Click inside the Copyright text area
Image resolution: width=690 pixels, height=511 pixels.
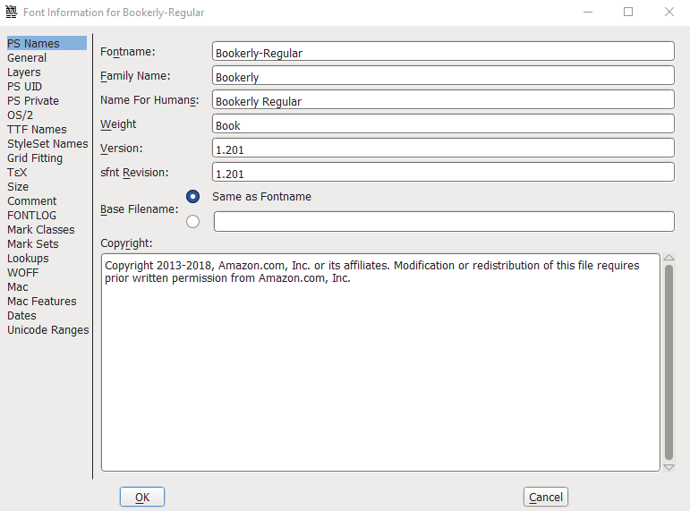click(380, 362)
